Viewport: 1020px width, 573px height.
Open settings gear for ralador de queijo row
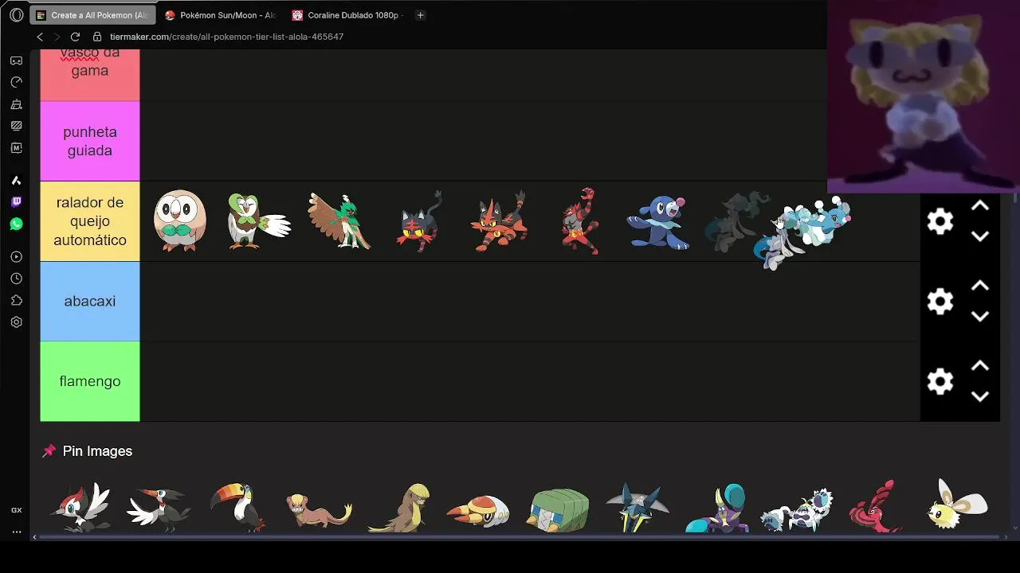pyautogui.click(x=940, y=221)
